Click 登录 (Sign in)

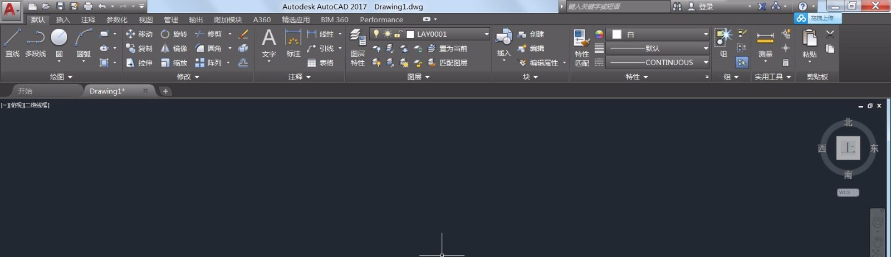point(706,7)
